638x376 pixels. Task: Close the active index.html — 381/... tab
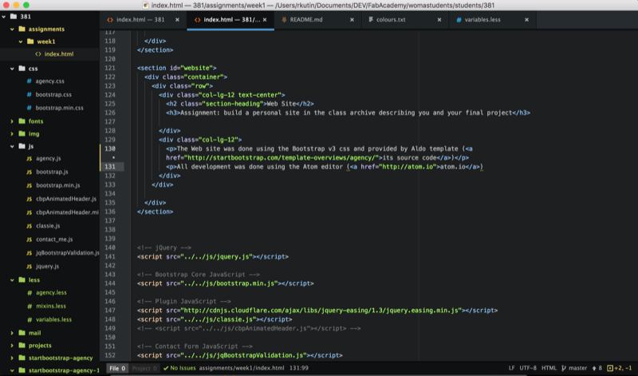265,20
